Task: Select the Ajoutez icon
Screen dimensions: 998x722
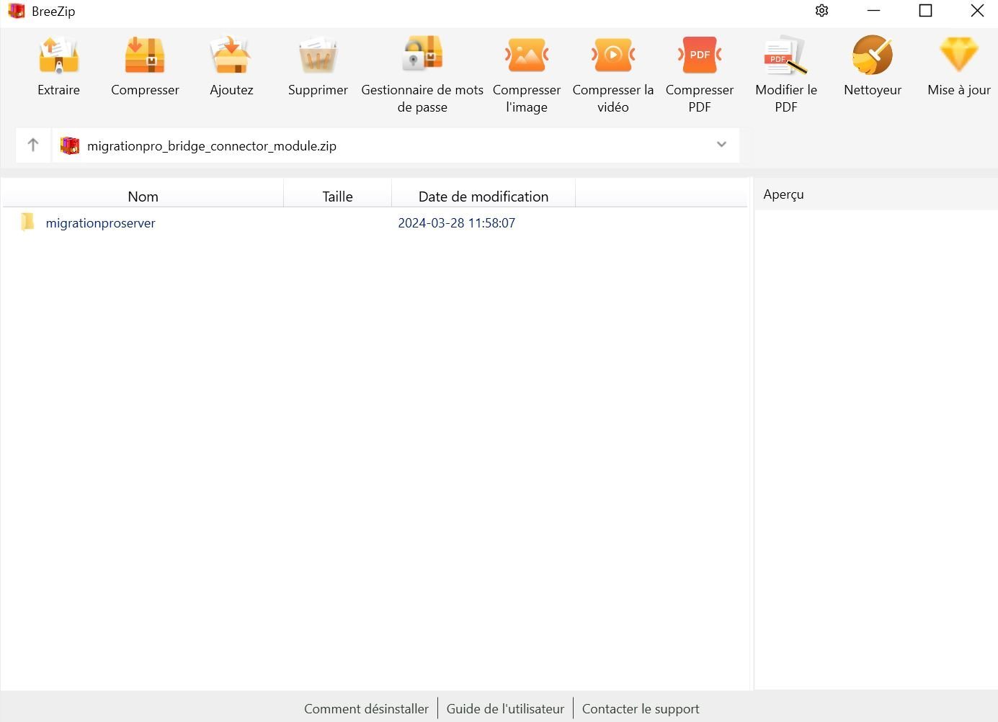Action: [x=231, y=55]
